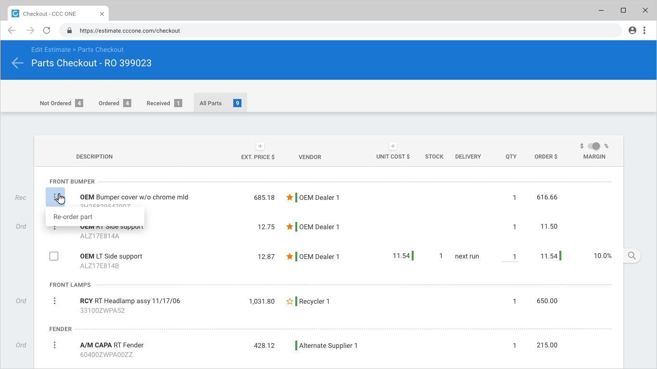This screenshot has width=657, height=369.
Task: Go back with the browser back arrow
Action: [12, 30]
